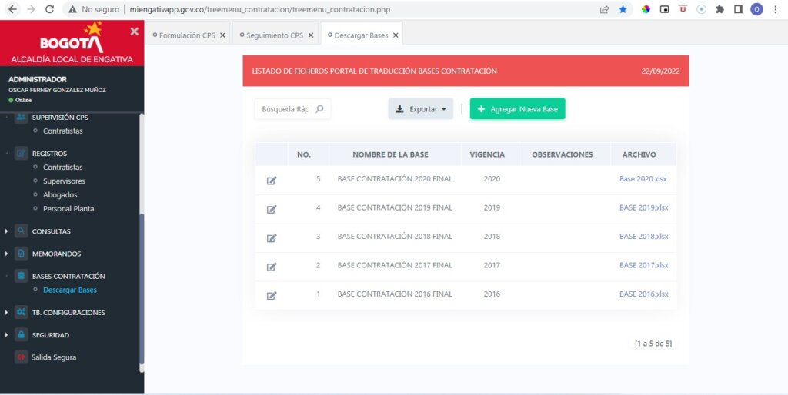788x395 pixels.
Task: Sort by the ARCHIVO column header
Action: point(639,154)
